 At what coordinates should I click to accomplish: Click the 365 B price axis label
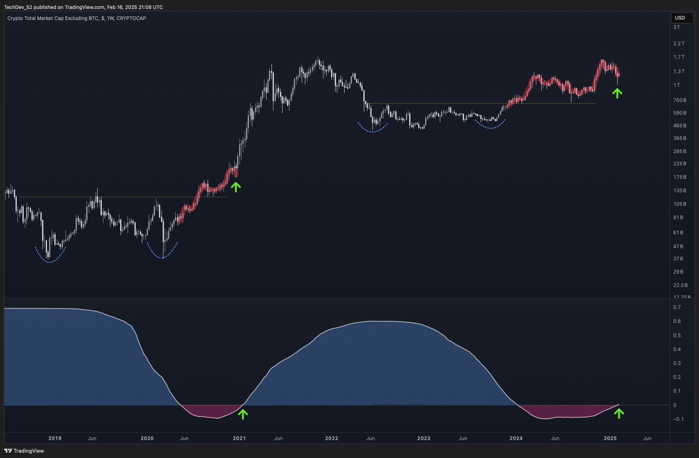679,138
